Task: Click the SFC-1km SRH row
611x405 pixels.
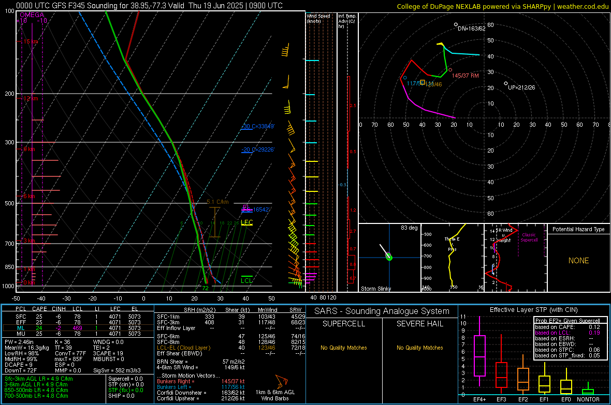Action: coord(231,317)
